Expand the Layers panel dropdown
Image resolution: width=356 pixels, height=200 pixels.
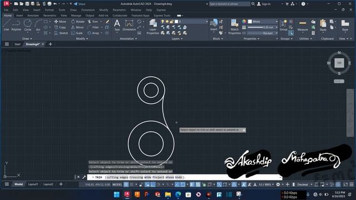177,38
